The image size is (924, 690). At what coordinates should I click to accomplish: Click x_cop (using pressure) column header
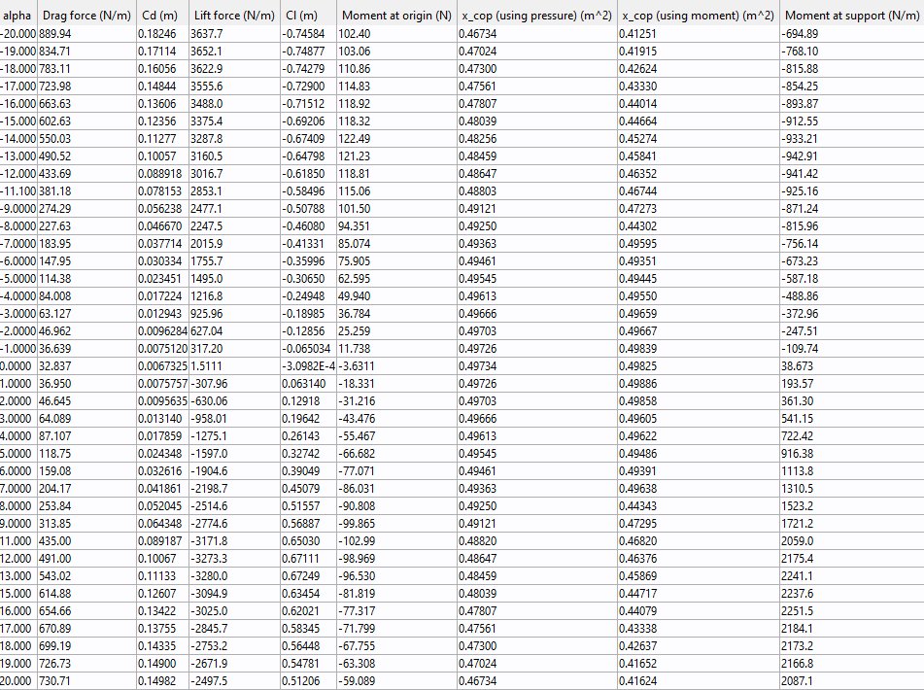(537, 16)
